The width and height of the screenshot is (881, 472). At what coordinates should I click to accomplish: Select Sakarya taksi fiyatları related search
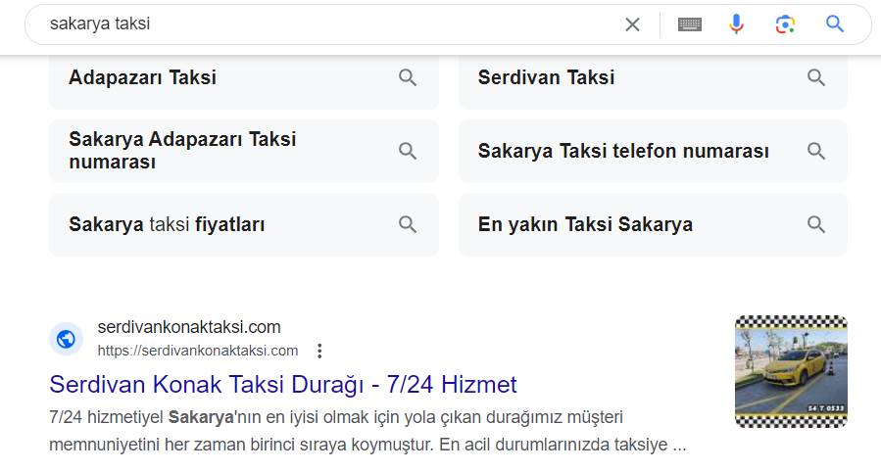(244, 224)
